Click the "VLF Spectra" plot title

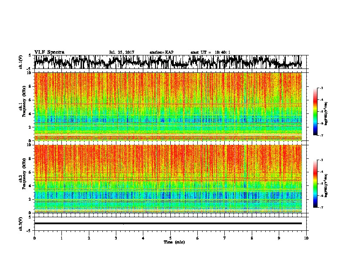tap(49, 52)
